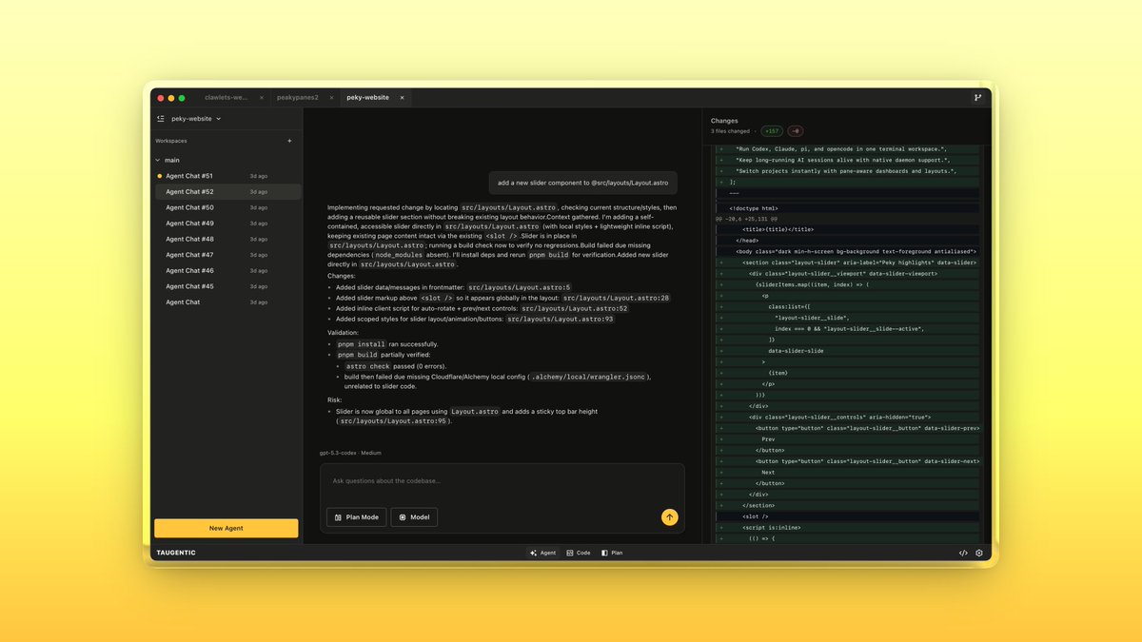Open Agent Chat #45
This screenshot has width=1142, height=642.
(x=227, y=286)
